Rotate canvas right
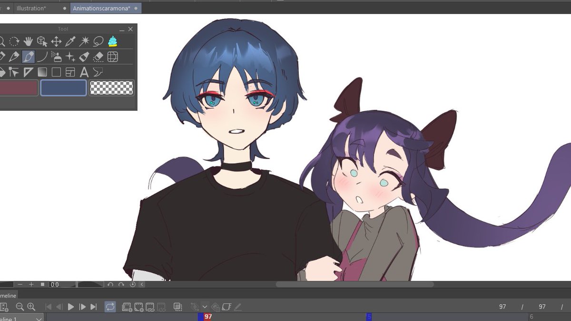This screenshot has height=321, width=571. (121, 284)
